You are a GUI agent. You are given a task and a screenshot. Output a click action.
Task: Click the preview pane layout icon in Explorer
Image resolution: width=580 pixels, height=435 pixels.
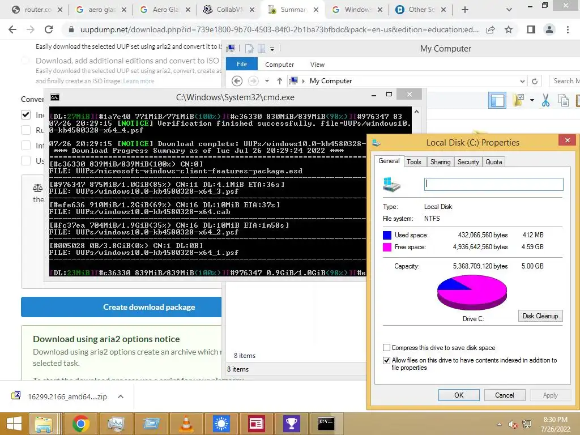point(497,100)
